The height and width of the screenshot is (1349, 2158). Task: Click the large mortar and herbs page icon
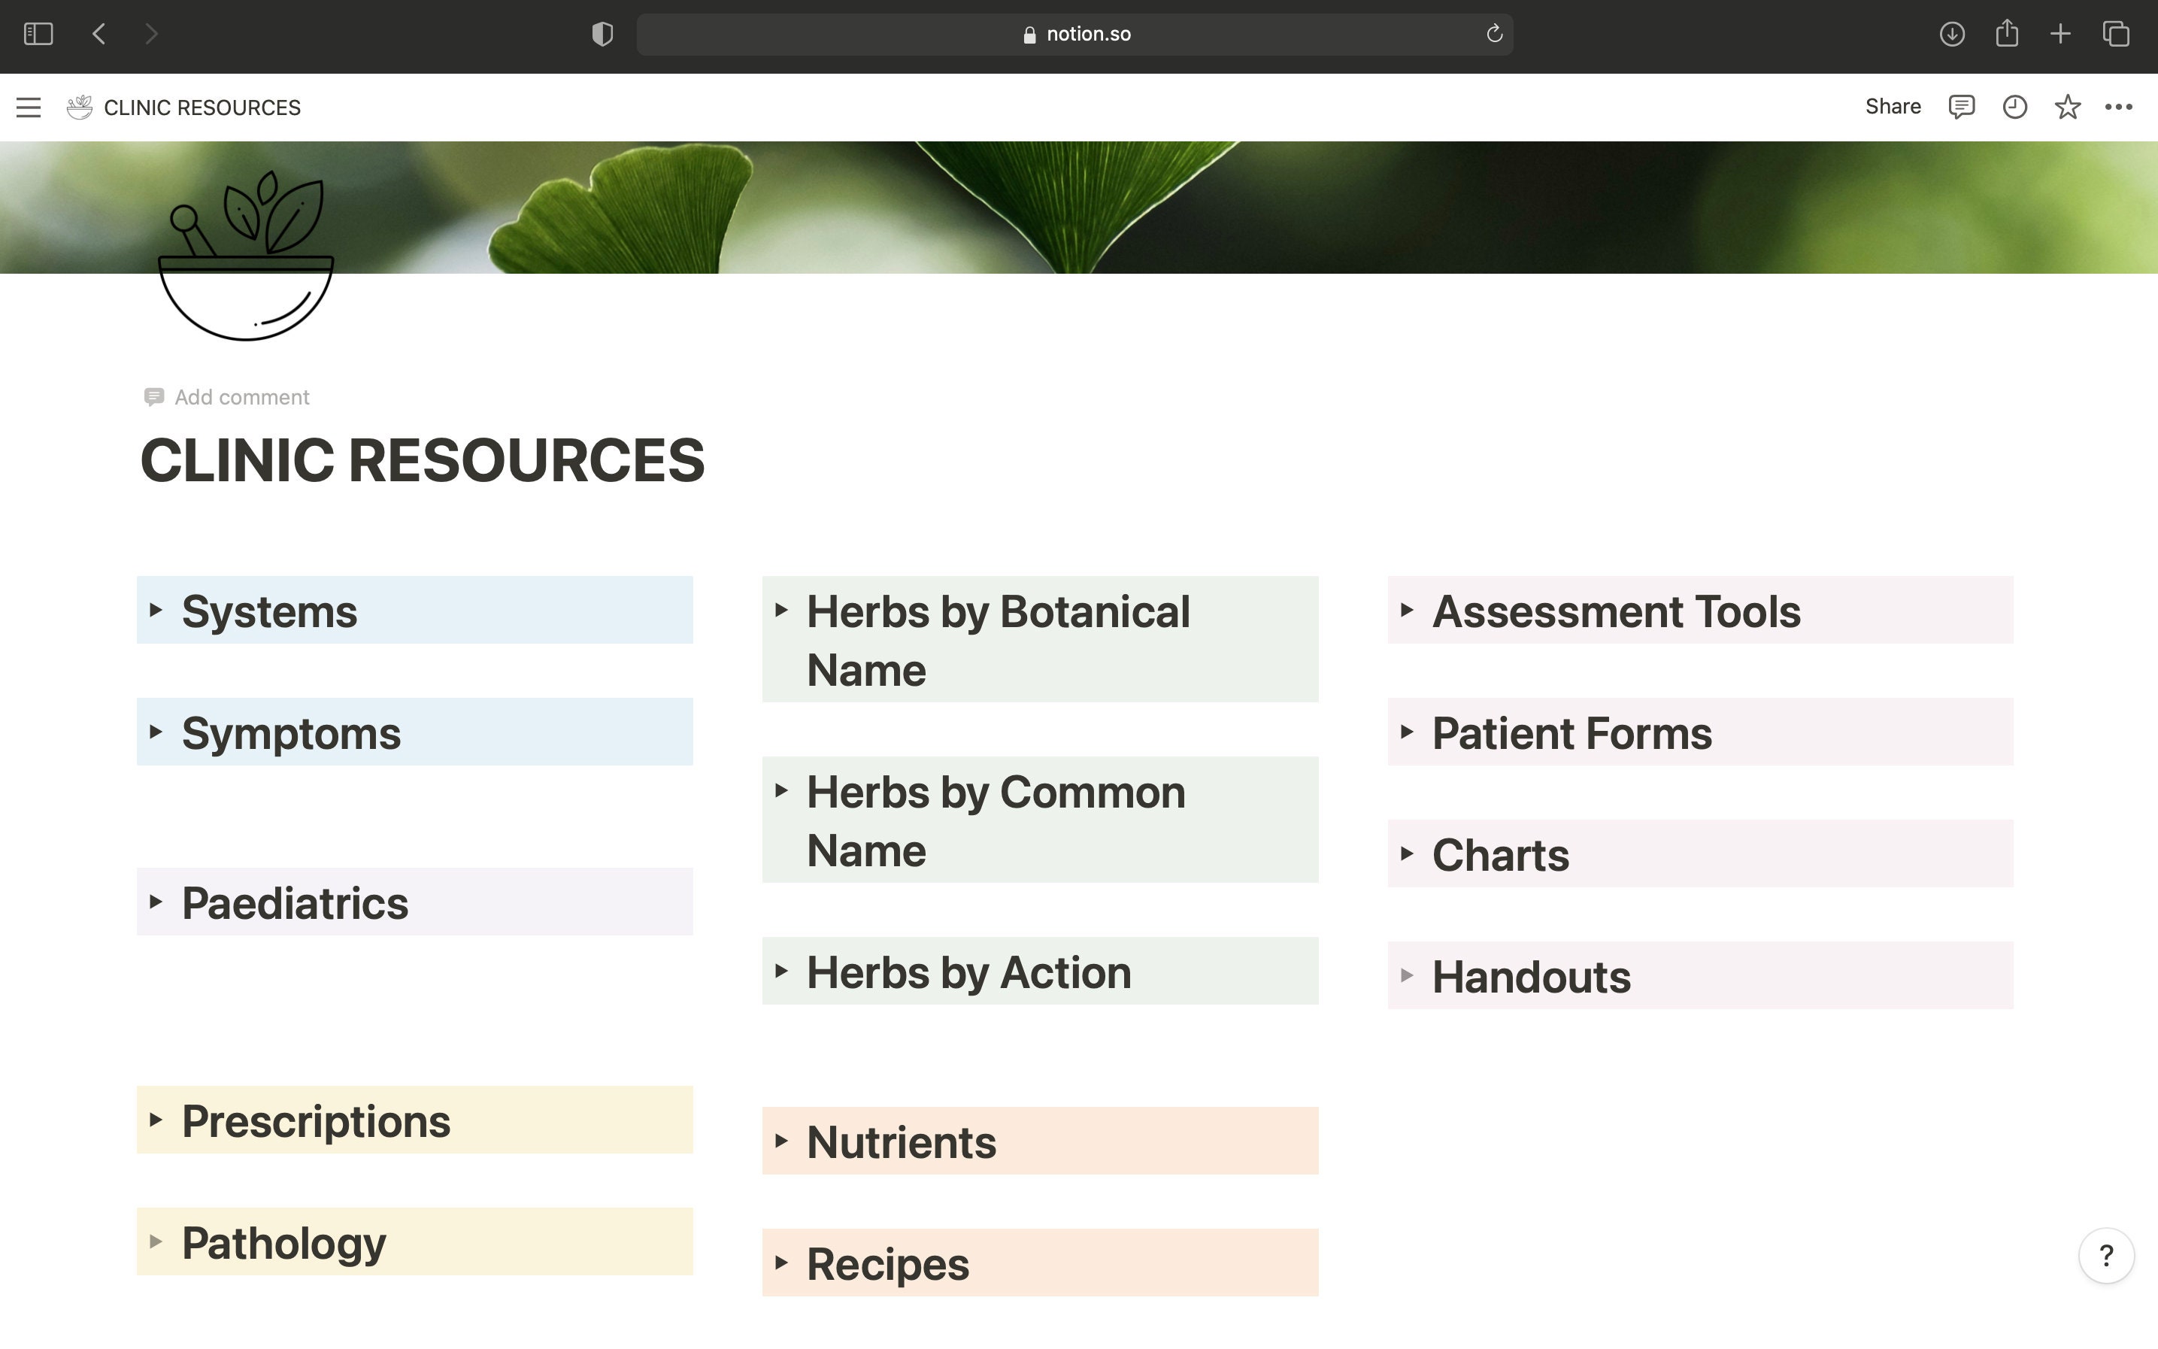point(246,255)
